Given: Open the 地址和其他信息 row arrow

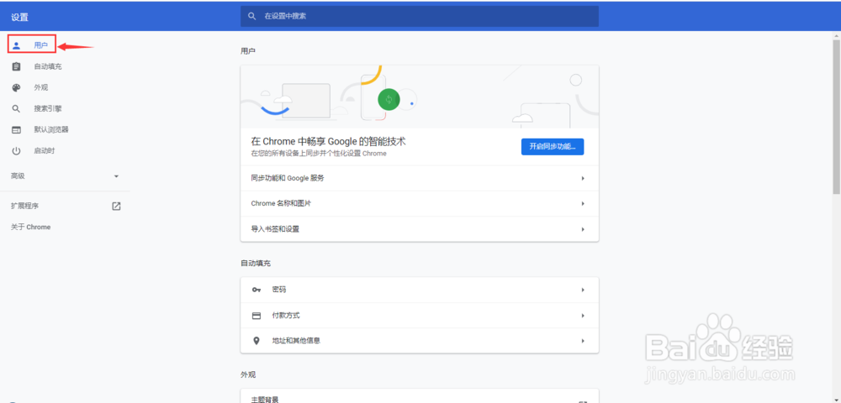Looking at the screenshot, I should coord(583,340).
